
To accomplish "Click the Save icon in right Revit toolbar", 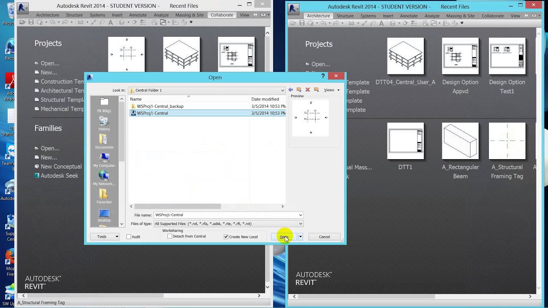I will [302, 23].
